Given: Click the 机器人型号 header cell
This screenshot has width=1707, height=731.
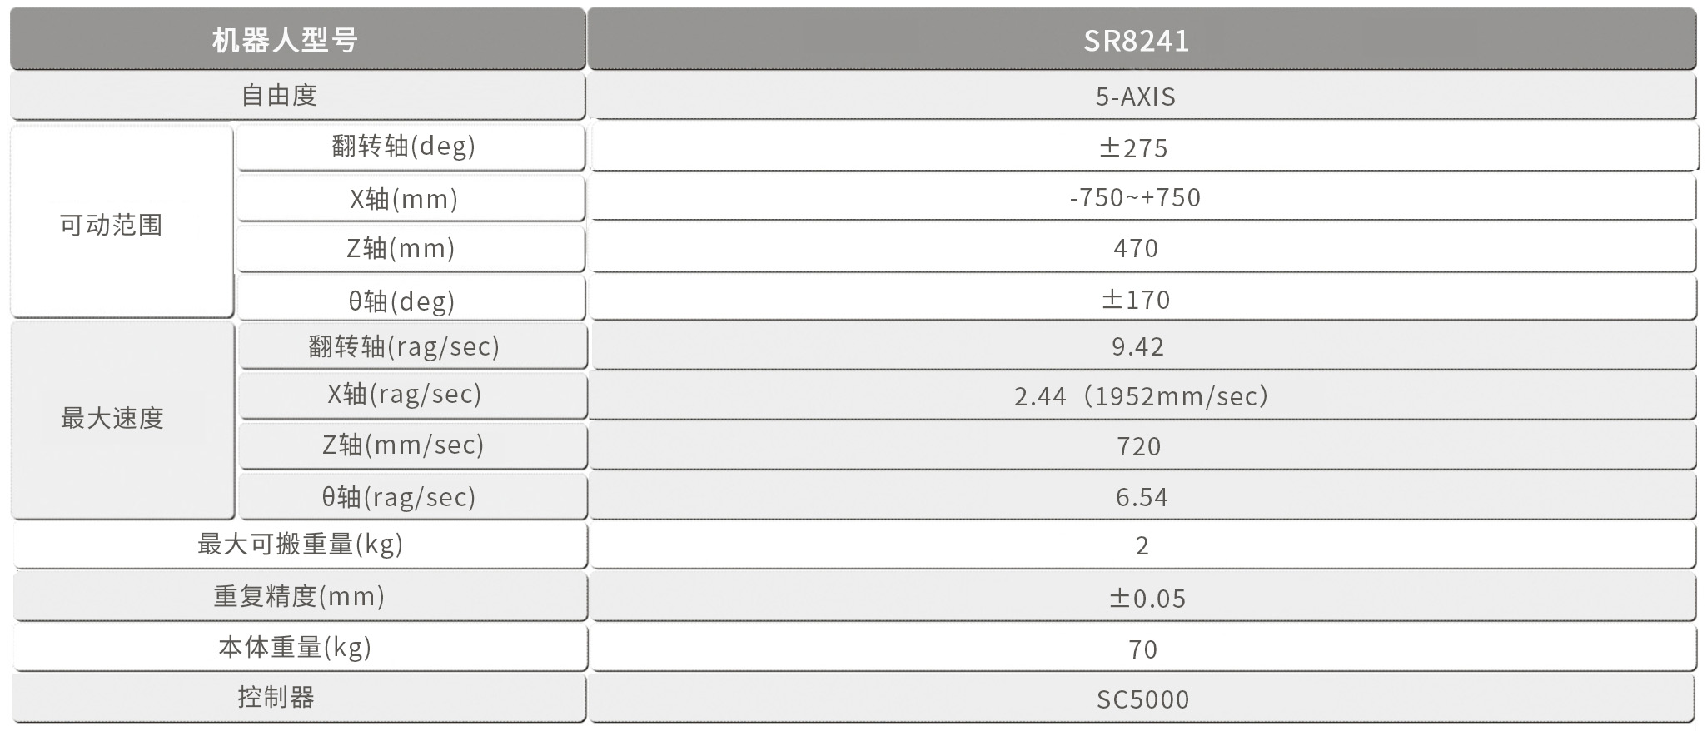Looking at the screenshot, I should [285, 40].
